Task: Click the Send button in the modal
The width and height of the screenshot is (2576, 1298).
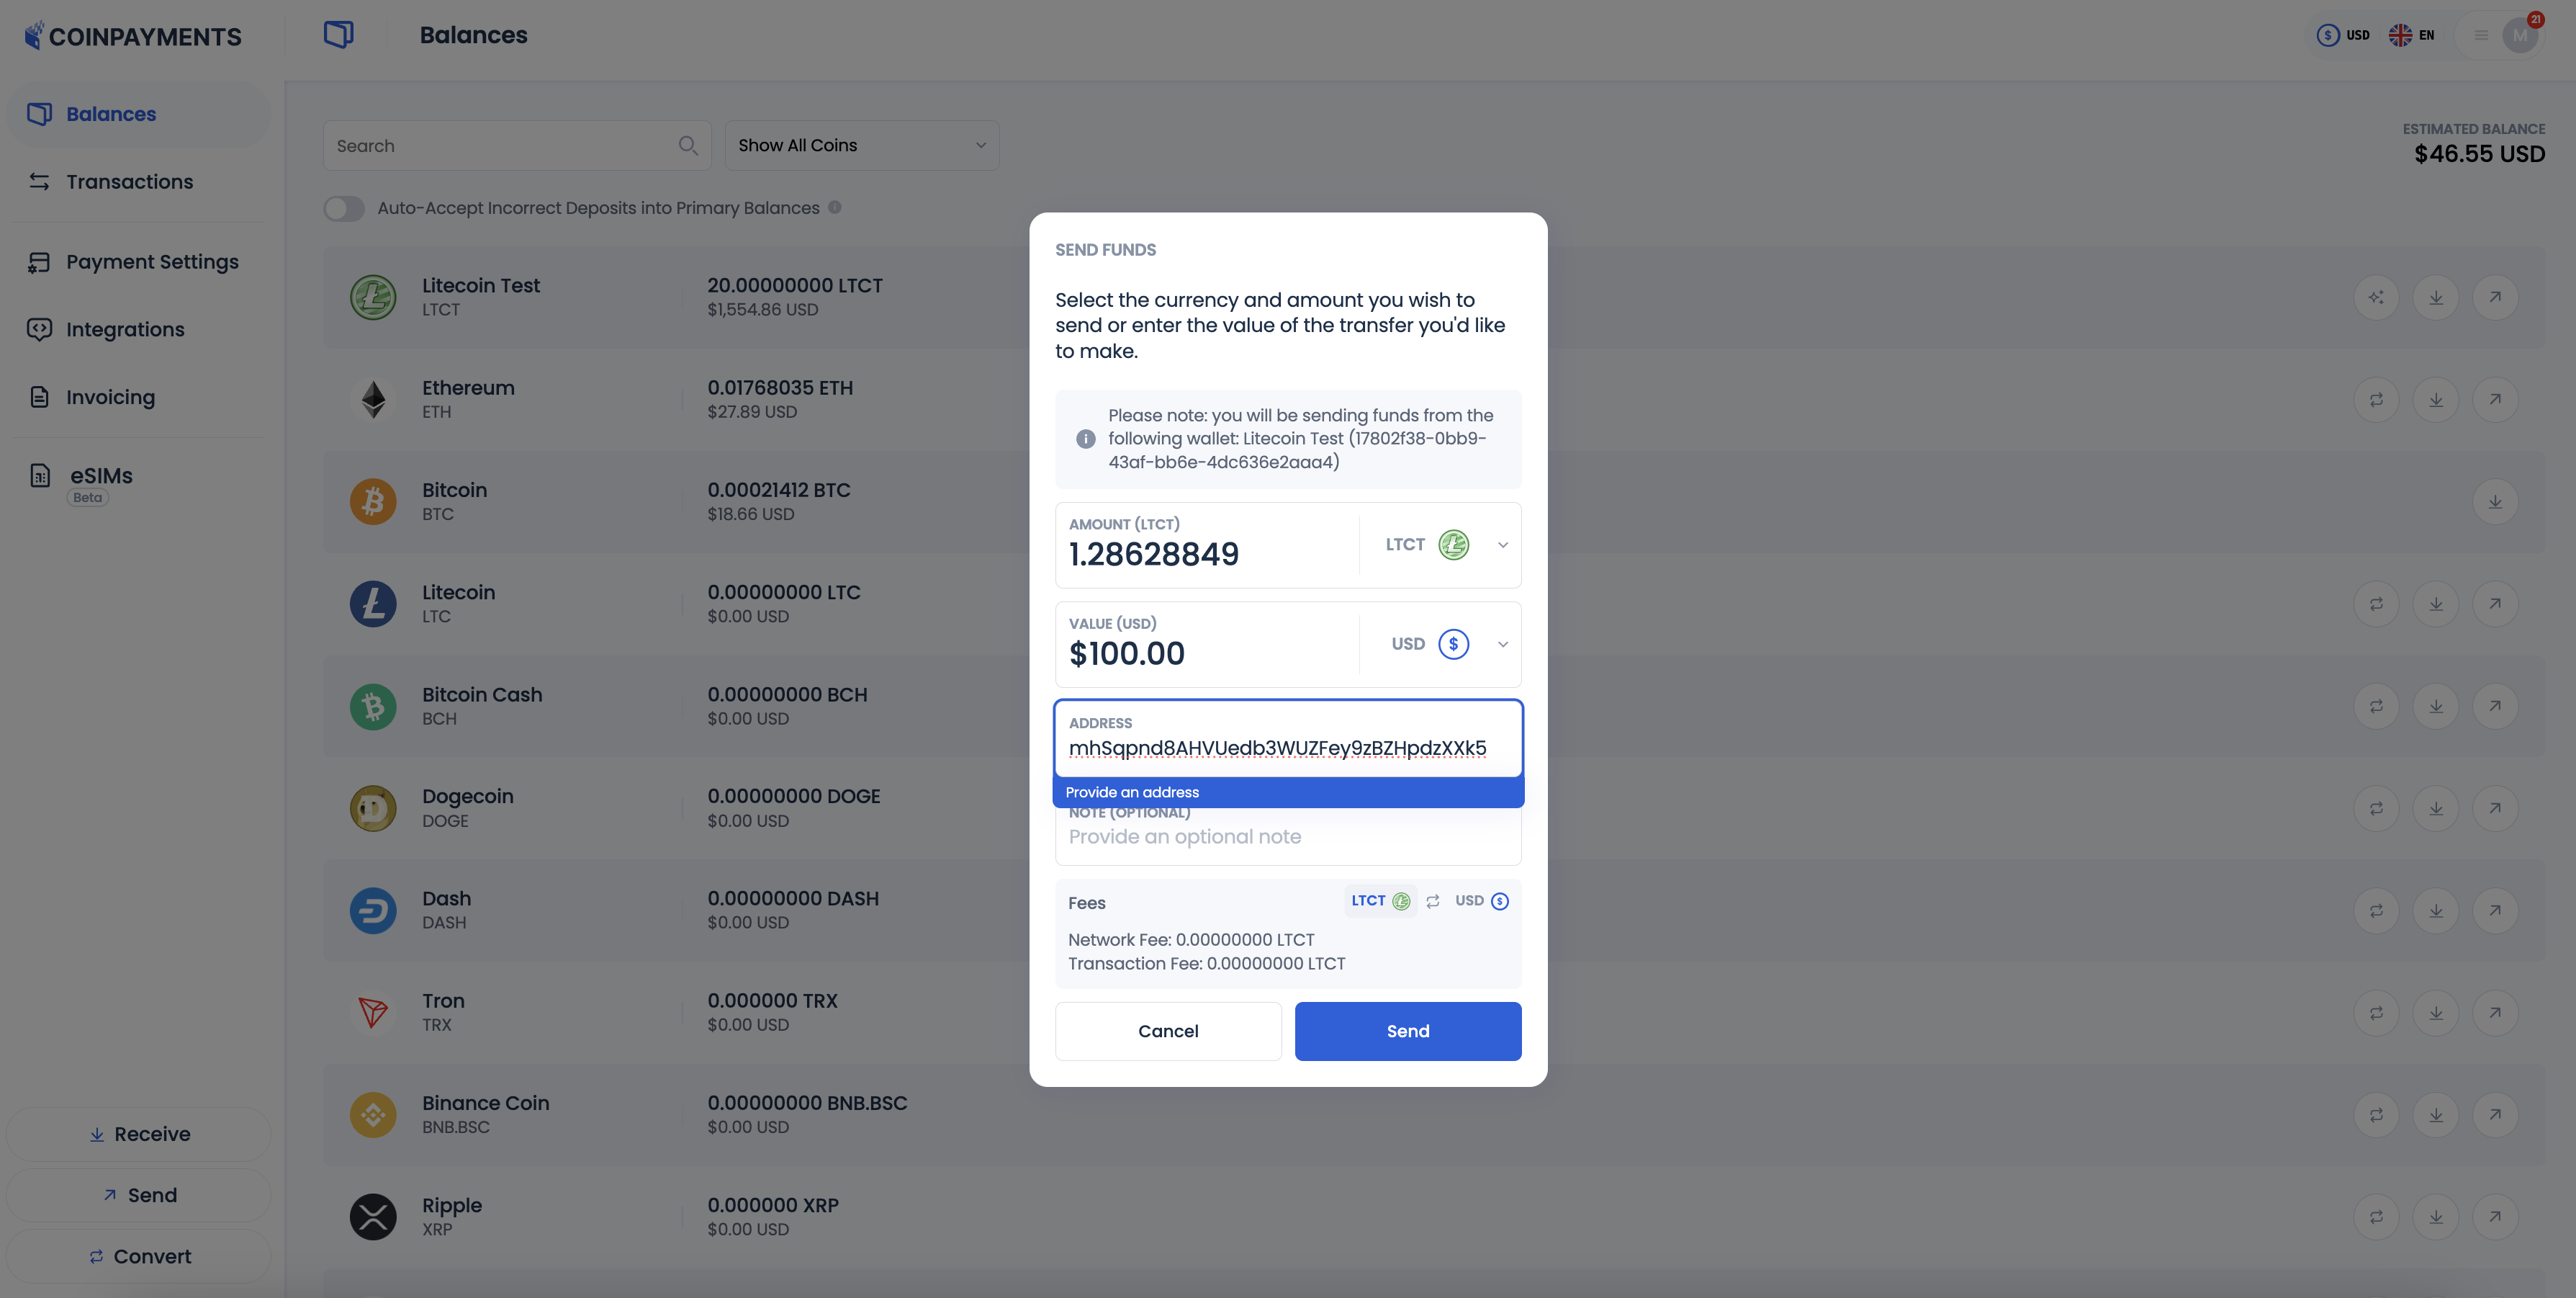Action: point(1407,1031)
